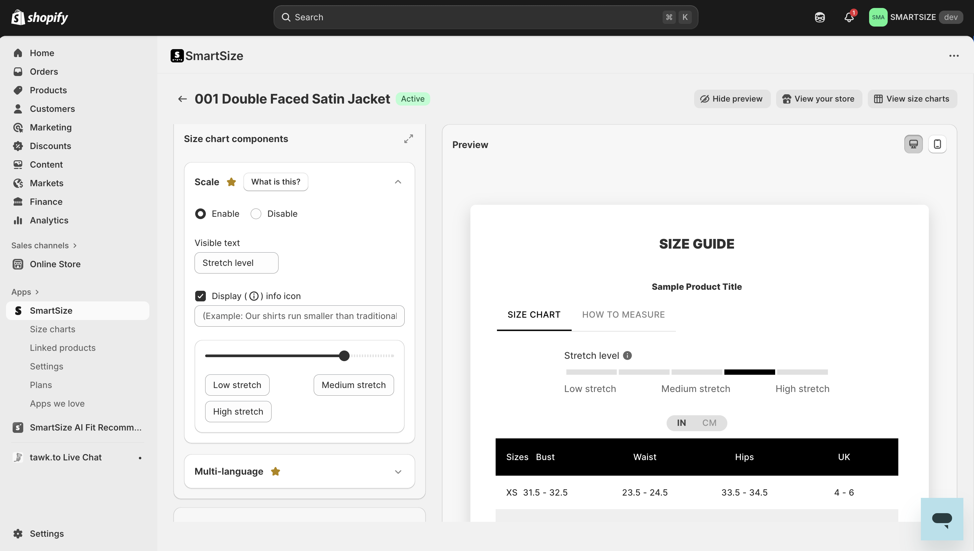Click the Stretch level info icon in preview
The height and width of the screenshot is (551, 974).
click(x=627, y=355)
